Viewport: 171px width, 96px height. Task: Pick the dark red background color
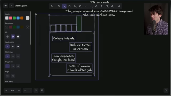11,27
